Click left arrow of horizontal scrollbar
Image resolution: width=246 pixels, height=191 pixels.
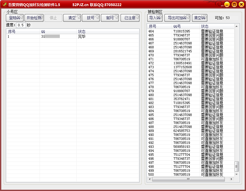tap(149, 179)
